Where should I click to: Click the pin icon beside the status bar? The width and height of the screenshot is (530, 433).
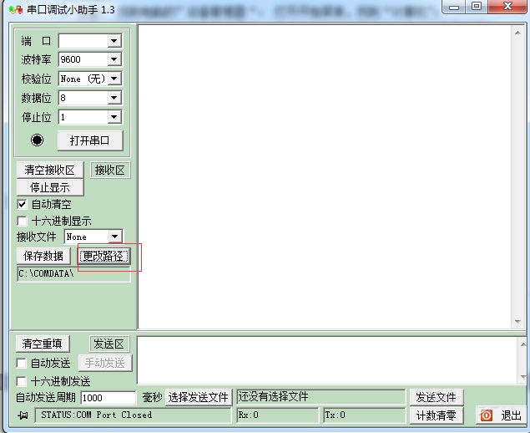23,415
